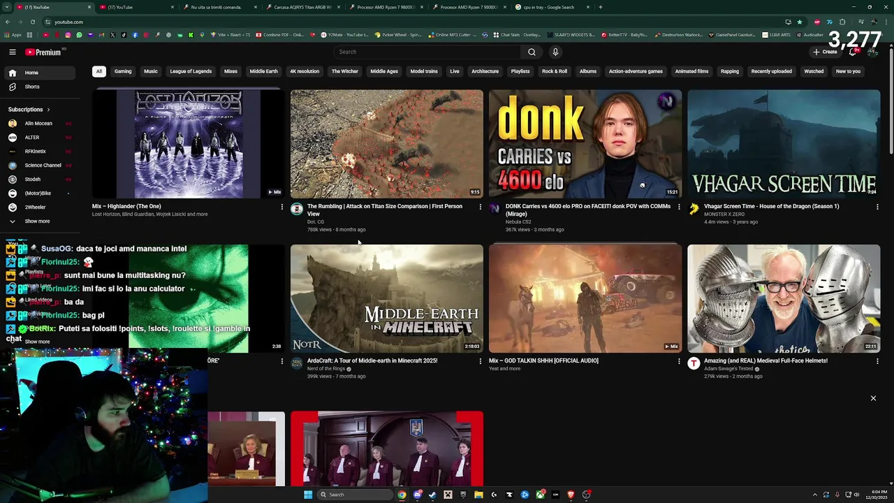The height and width of the screenshot is (503, 894).
Task: Select the Architecture filter chip
Action: coord(485,71)
